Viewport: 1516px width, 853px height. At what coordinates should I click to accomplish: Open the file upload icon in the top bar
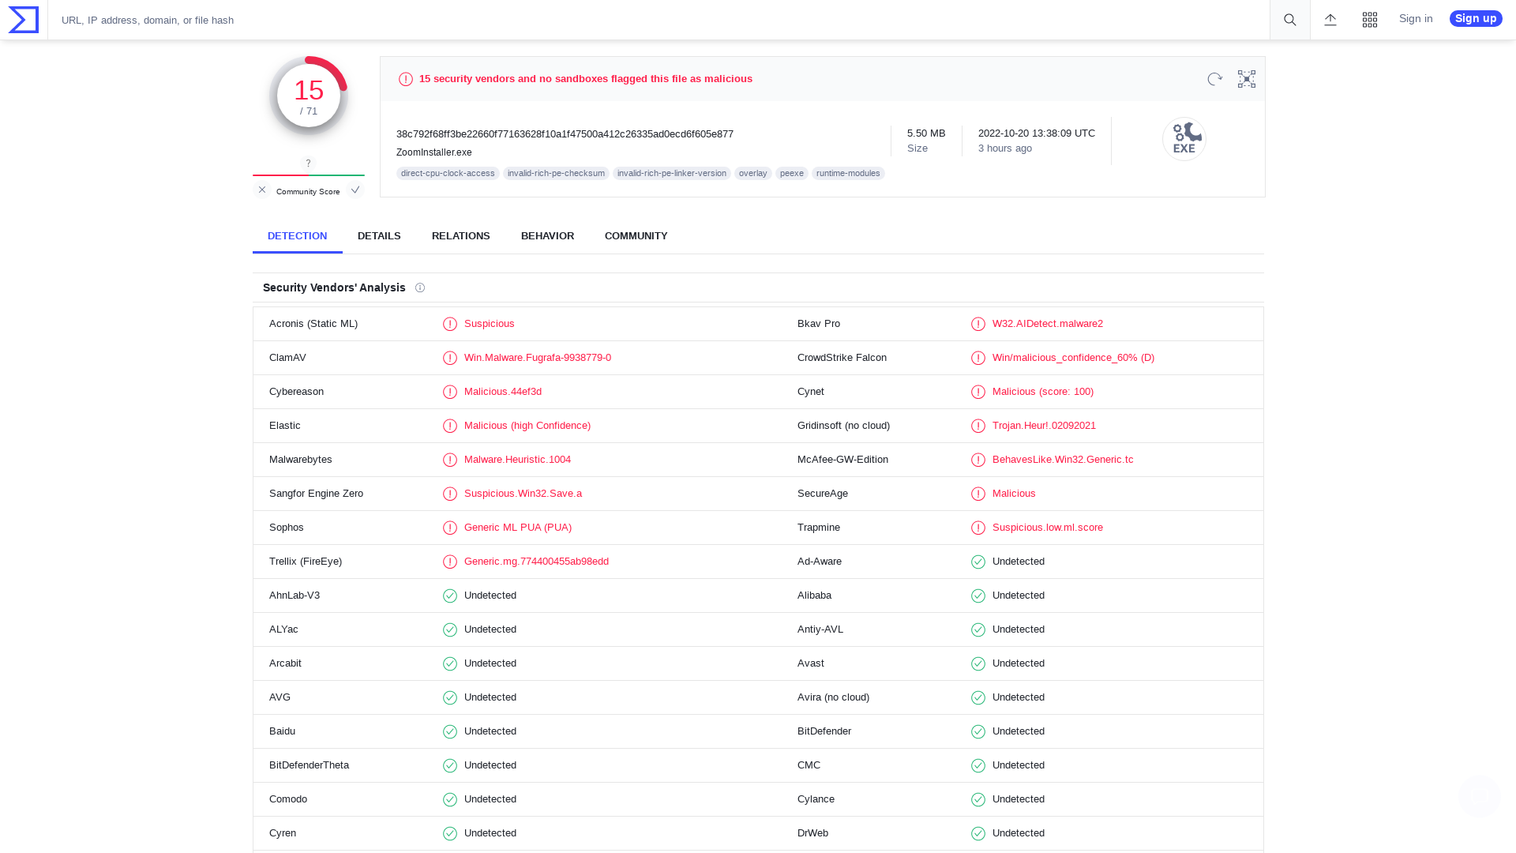click(1330, 20)
